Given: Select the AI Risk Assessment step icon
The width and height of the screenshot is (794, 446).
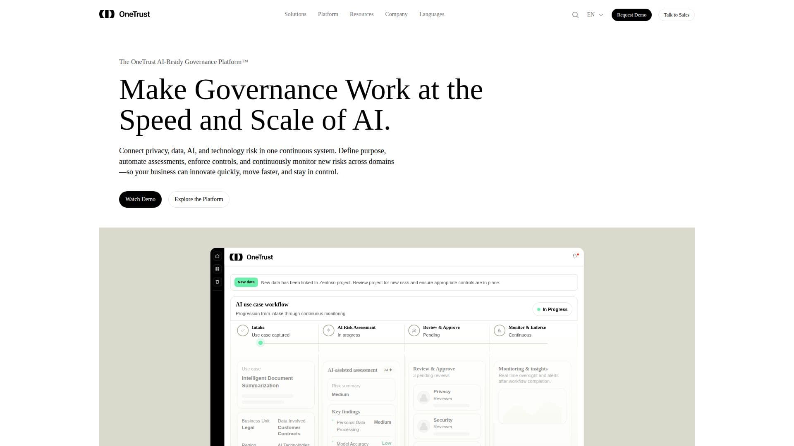Looking at the screenshot, I should [328, 331].
